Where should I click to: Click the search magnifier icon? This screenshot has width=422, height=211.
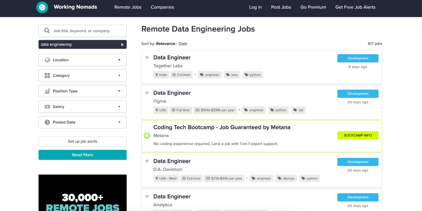tap(47, 30)
